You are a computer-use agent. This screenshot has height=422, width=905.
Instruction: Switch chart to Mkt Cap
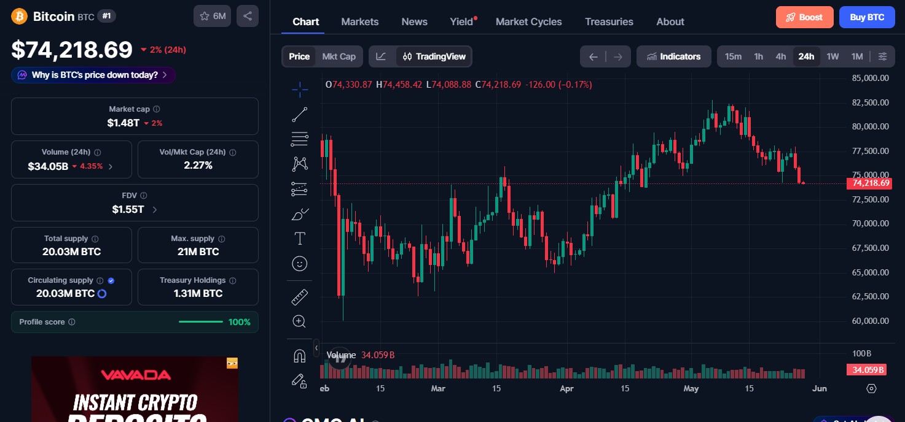[339, 56]
